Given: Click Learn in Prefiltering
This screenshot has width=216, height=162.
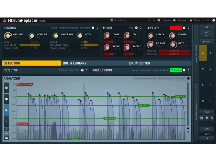Looking at the screenshot, I should click(135, 70).
